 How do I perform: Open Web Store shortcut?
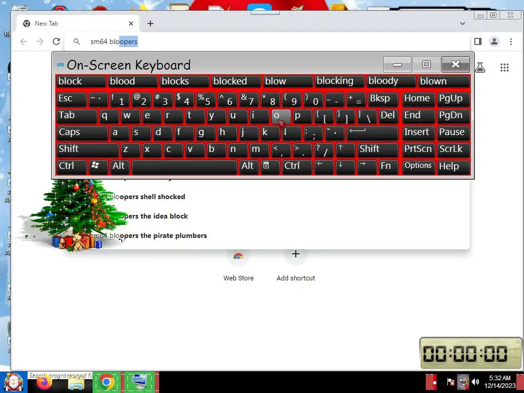pos(238,265)
